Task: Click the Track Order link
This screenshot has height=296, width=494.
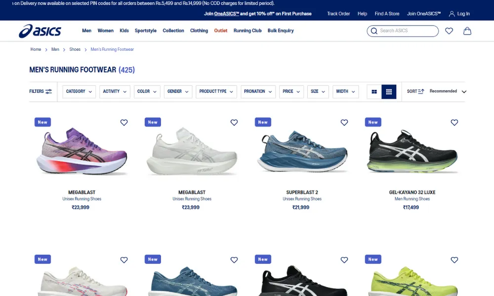Action: (338, 14)
